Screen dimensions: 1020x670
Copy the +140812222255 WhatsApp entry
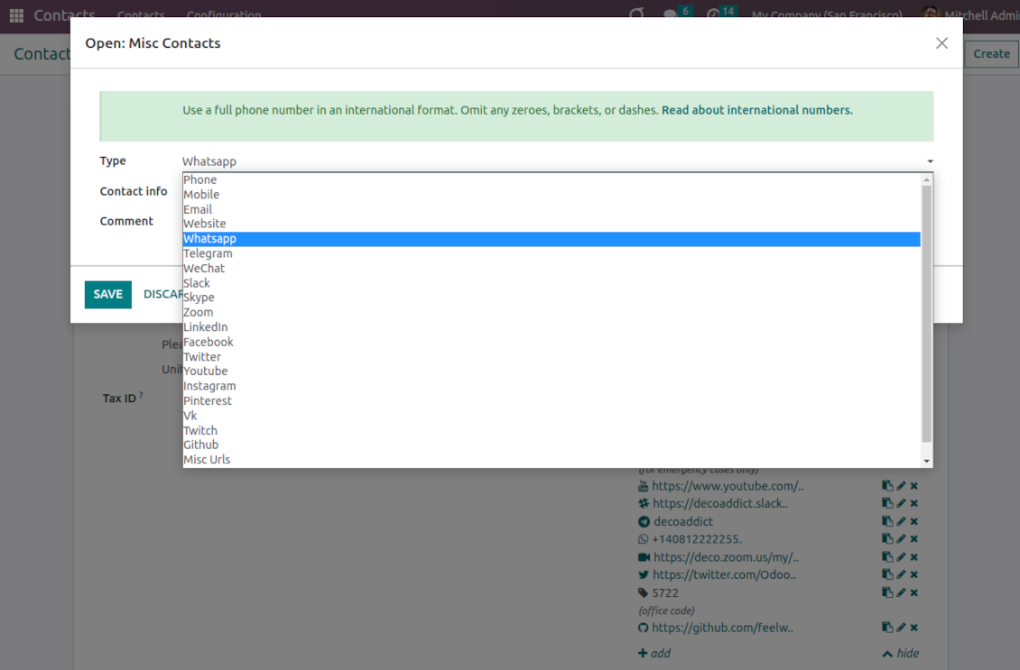pos(886,538)
